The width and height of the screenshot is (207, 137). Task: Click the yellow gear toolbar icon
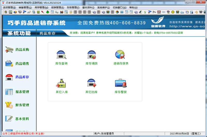(6, 12)
